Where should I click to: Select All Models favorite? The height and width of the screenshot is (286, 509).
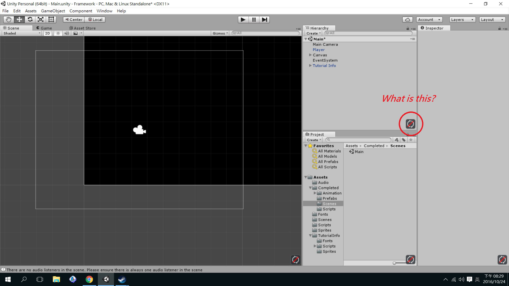pos(325,156)
